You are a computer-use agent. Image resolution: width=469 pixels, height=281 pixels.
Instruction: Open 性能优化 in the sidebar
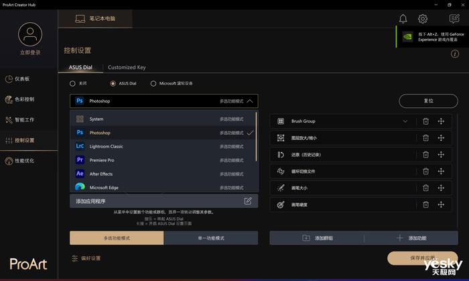29,161
